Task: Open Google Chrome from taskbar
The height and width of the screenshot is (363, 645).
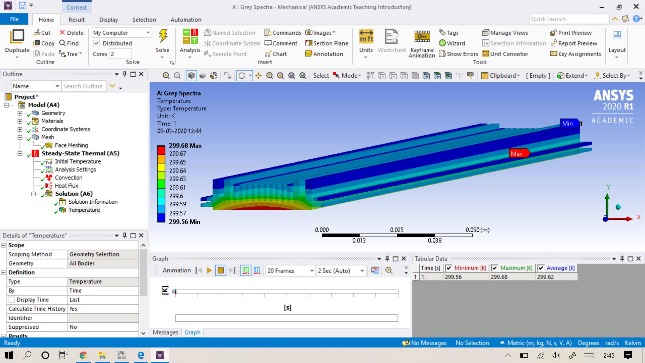Action: coord(83,355)
